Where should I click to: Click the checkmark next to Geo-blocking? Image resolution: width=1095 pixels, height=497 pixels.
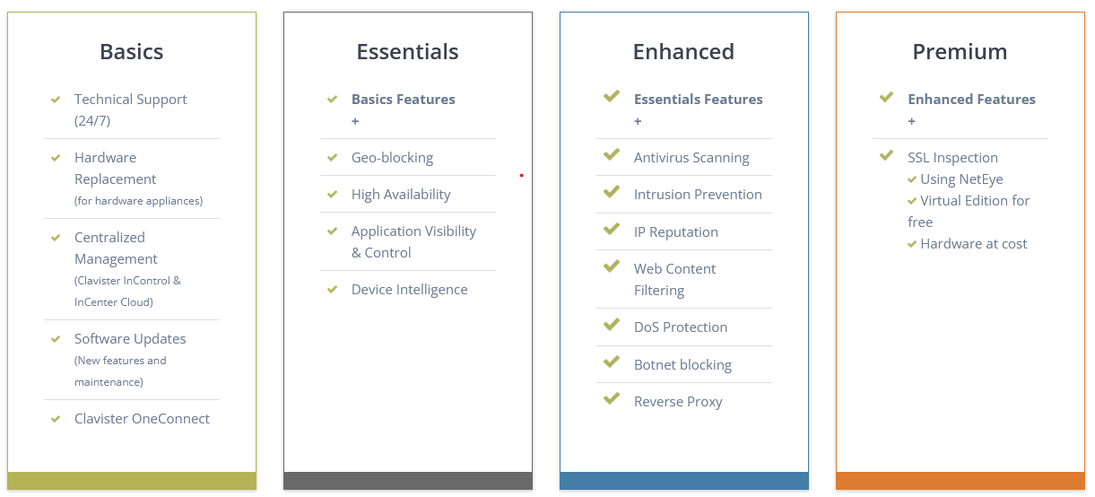(x=333, y=158)
